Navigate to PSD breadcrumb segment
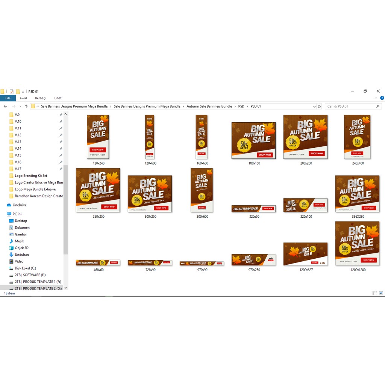This screenshot has height=385, width=385. tap(241, 106)
